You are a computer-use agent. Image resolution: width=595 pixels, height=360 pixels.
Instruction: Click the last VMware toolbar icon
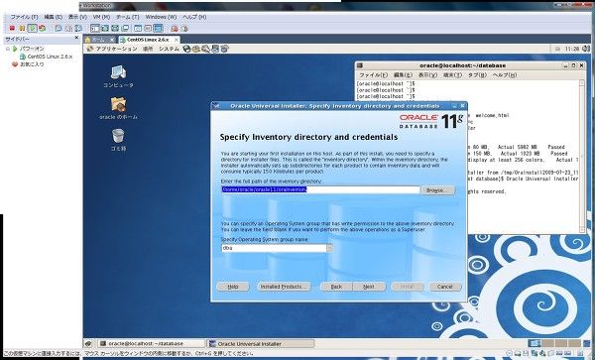pos(184,28)
